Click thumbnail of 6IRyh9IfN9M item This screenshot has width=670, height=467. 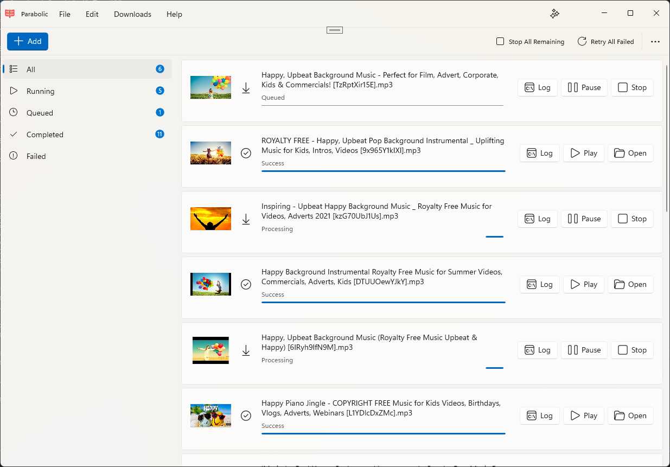(210, 350)
